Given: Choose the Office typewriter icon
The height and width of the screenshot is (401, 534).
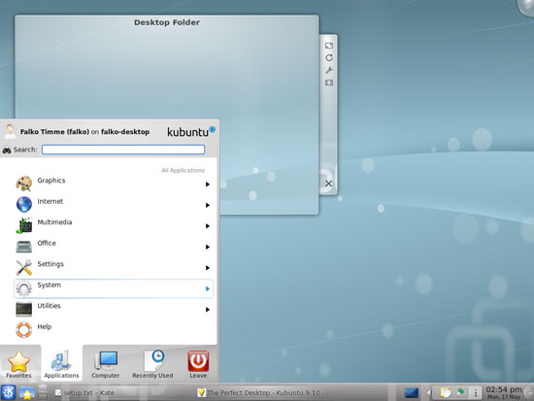Looking at the screenshot, I should (24, 247).
